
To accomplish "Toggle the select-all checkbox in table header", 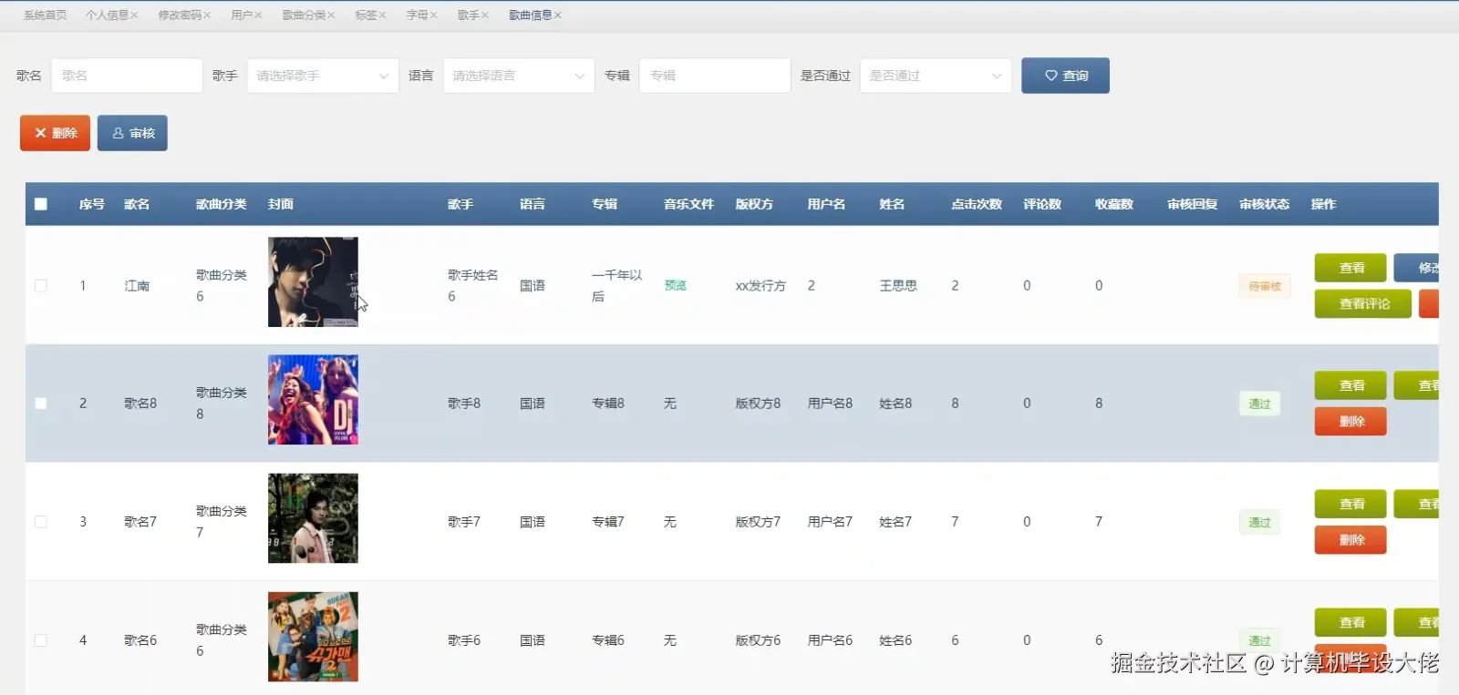I will tap(41, 204).
